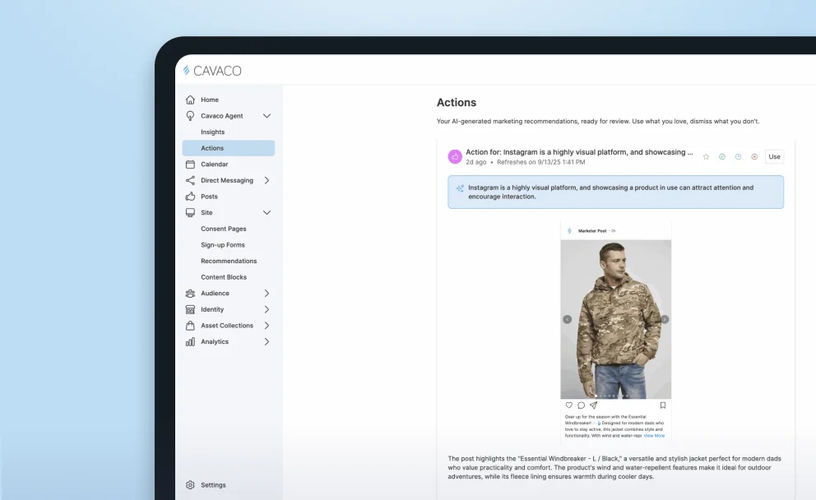Click the paper plane share icon
This screenshot has width=816, height=500.
[593, 405]
